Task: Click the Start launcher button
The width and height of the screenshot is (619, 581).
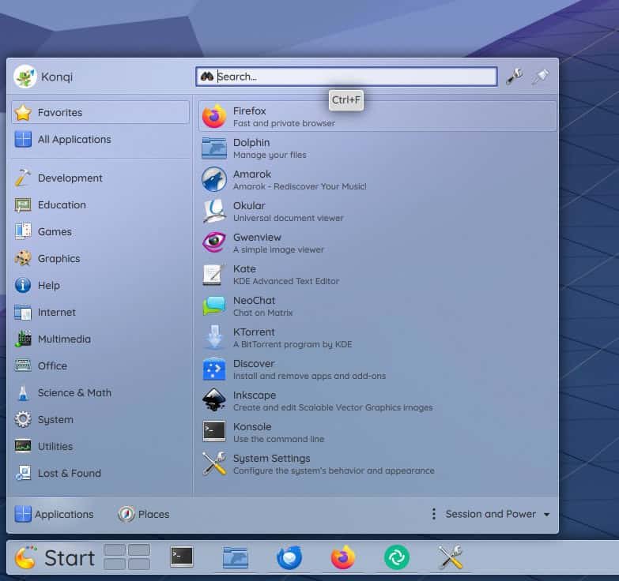Action: coord(54,558)
